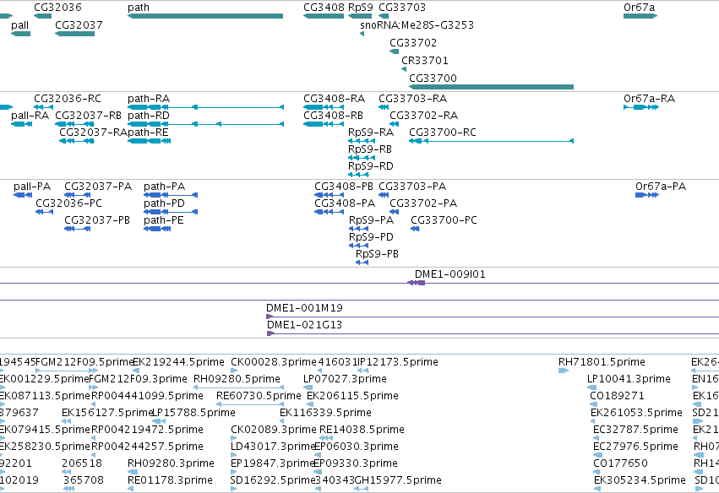Viewport: 719px width, 493px height.
Task: Click the DME1-009I01 clone label
Action: point(449,274)
